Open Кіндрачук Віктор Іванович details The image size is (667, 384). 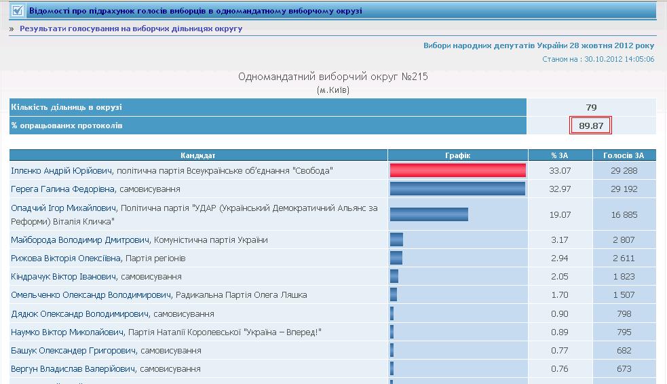click(64, 277)
